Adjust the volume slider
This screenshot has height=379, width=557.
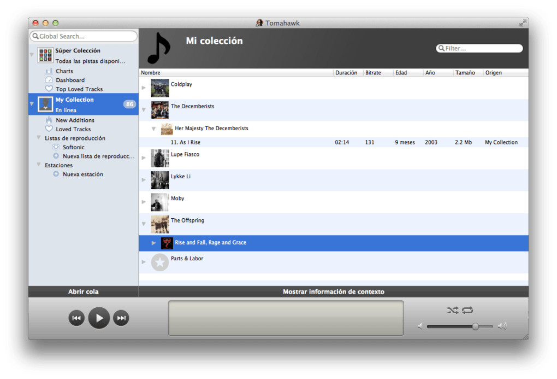460,326
